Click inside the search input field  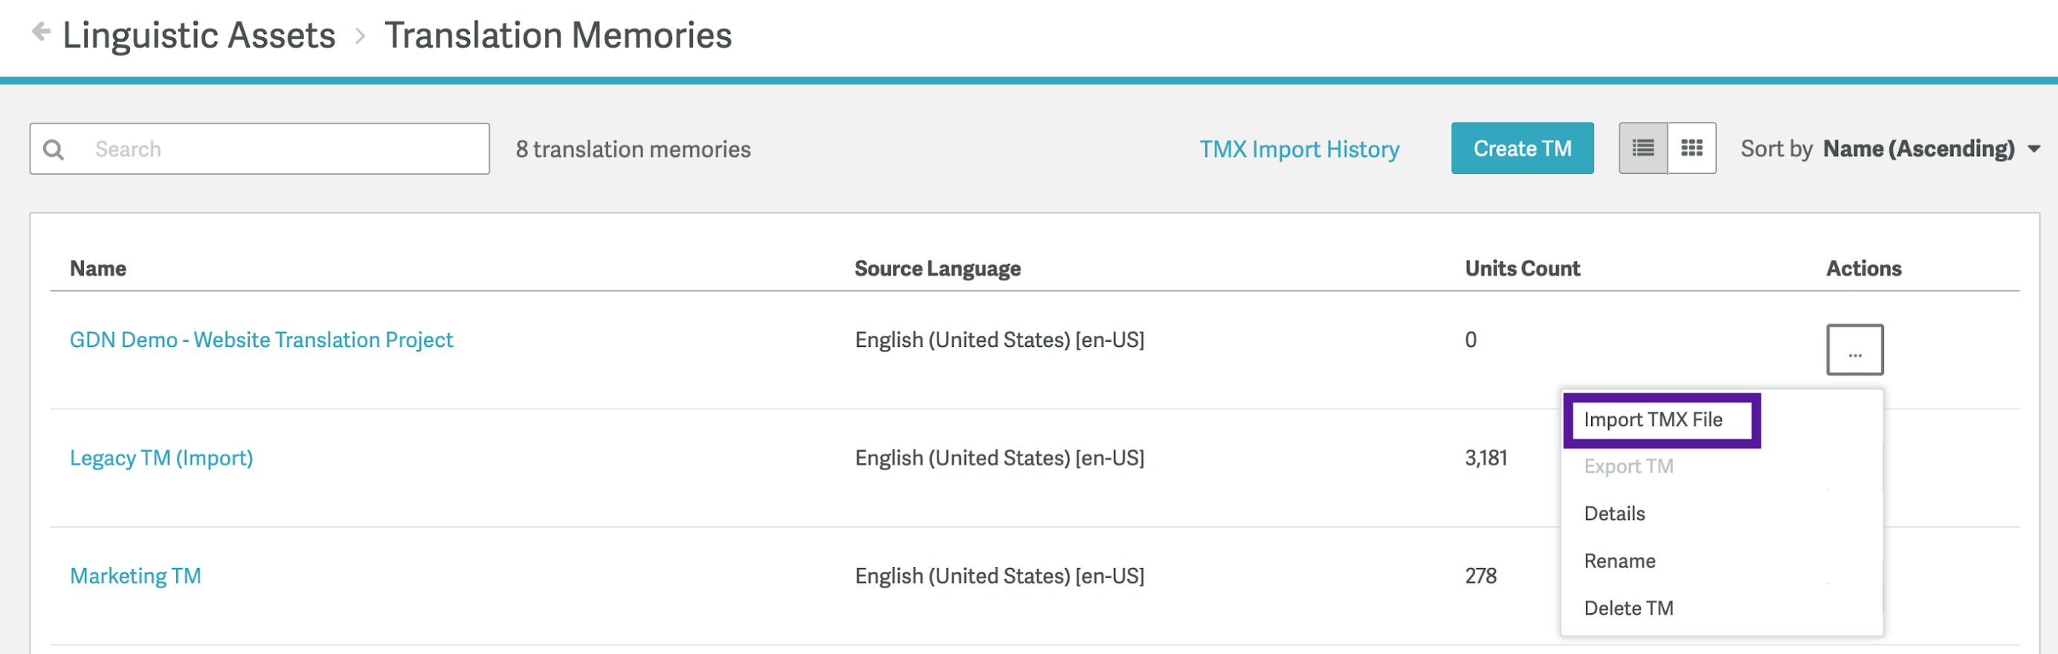click(x=280, y=149)
